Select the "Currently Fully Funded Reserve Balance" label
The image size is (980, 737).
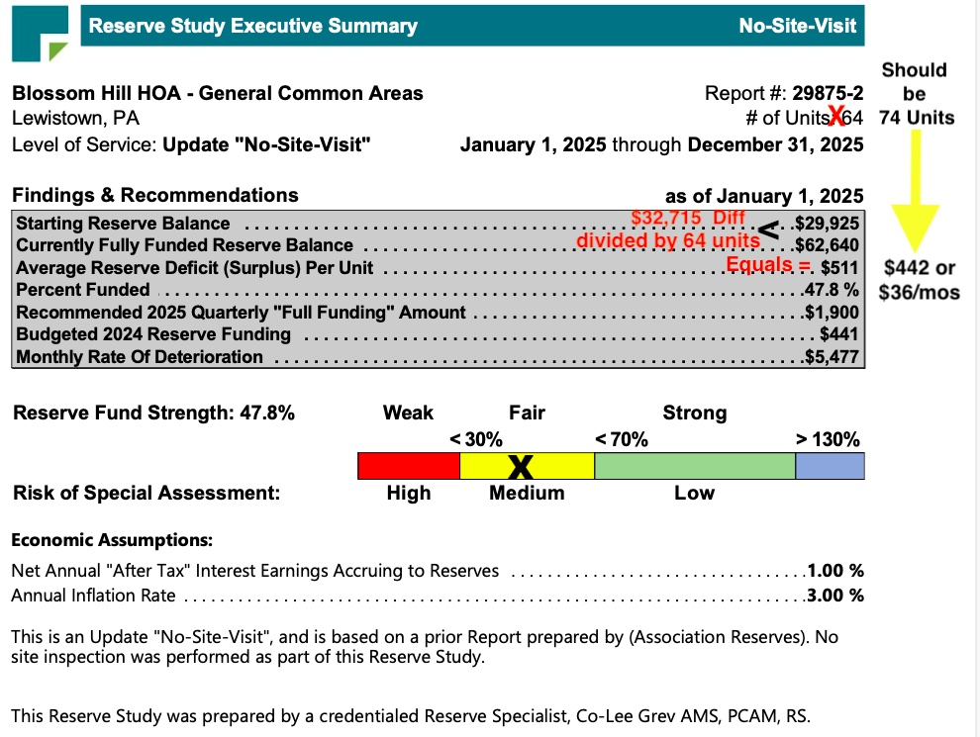(184, 245)
